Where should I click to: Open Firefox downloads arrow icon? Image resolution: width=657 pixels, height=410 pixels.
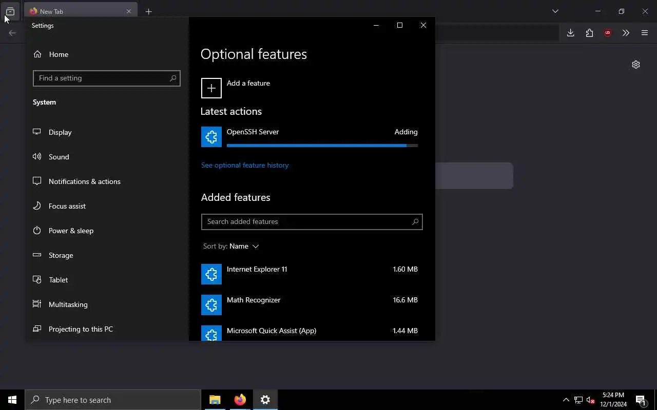click(x=570, y=33)
